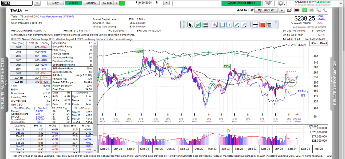345x159 pixels.
Task: Click the drawing toolbar dotted move handle
Action: click(x=184, y=25)
